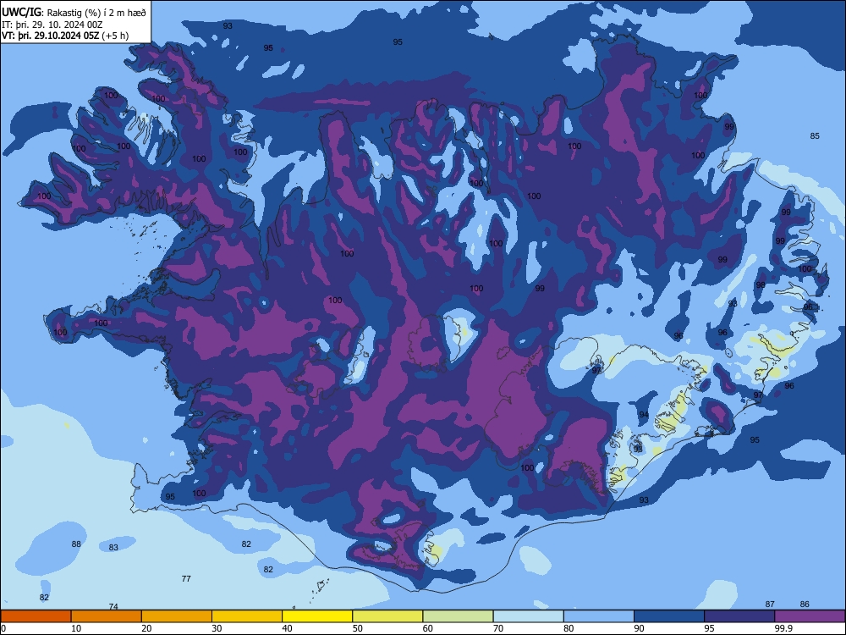Pick the 20–30 legend color segment
The image size is (846, 635).
pos(177,616)
